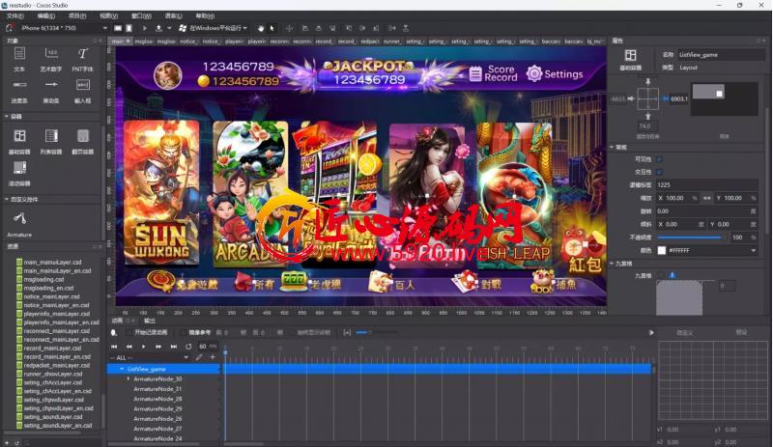Click the loop playback icon in timeline

(x=188, y=347)
